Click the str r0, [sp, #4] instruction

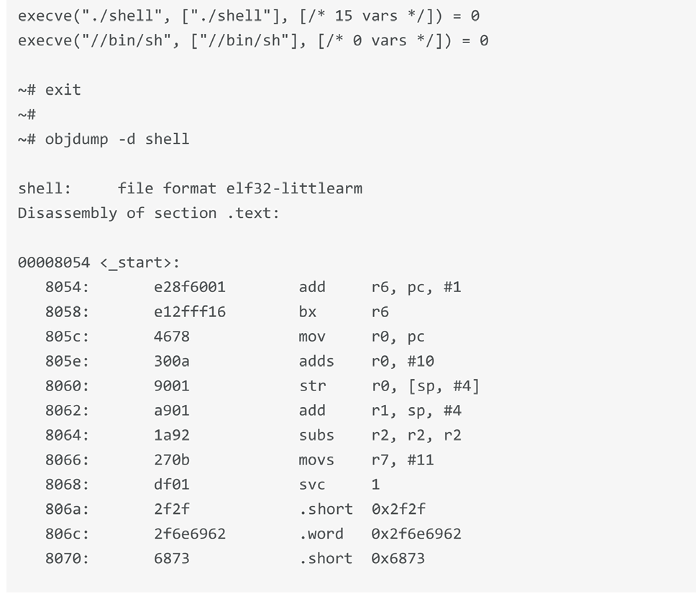click(x=389, y=386)
